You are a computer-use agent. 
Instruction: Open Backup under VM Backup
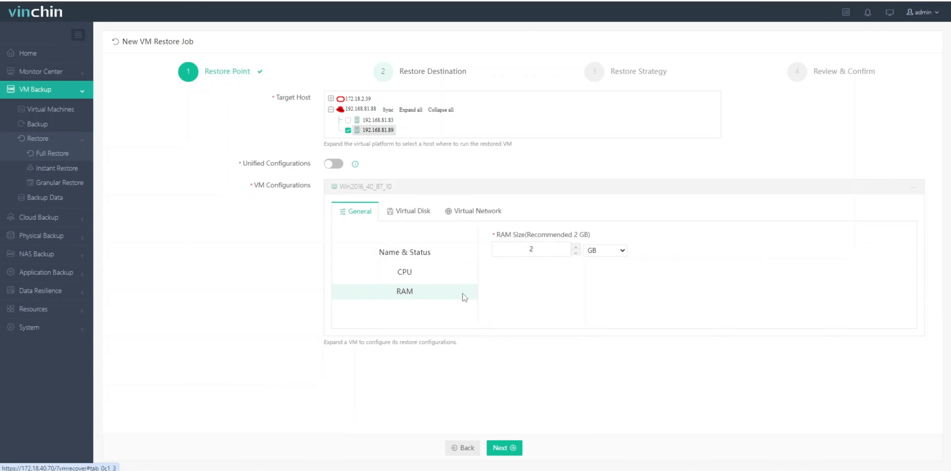(x=37, y=124)
